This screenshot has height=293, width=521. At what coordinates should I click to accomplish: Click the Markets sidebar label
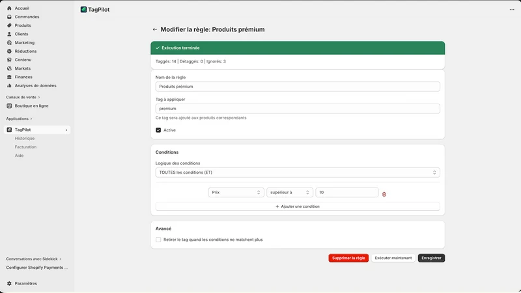click(23, 68)
